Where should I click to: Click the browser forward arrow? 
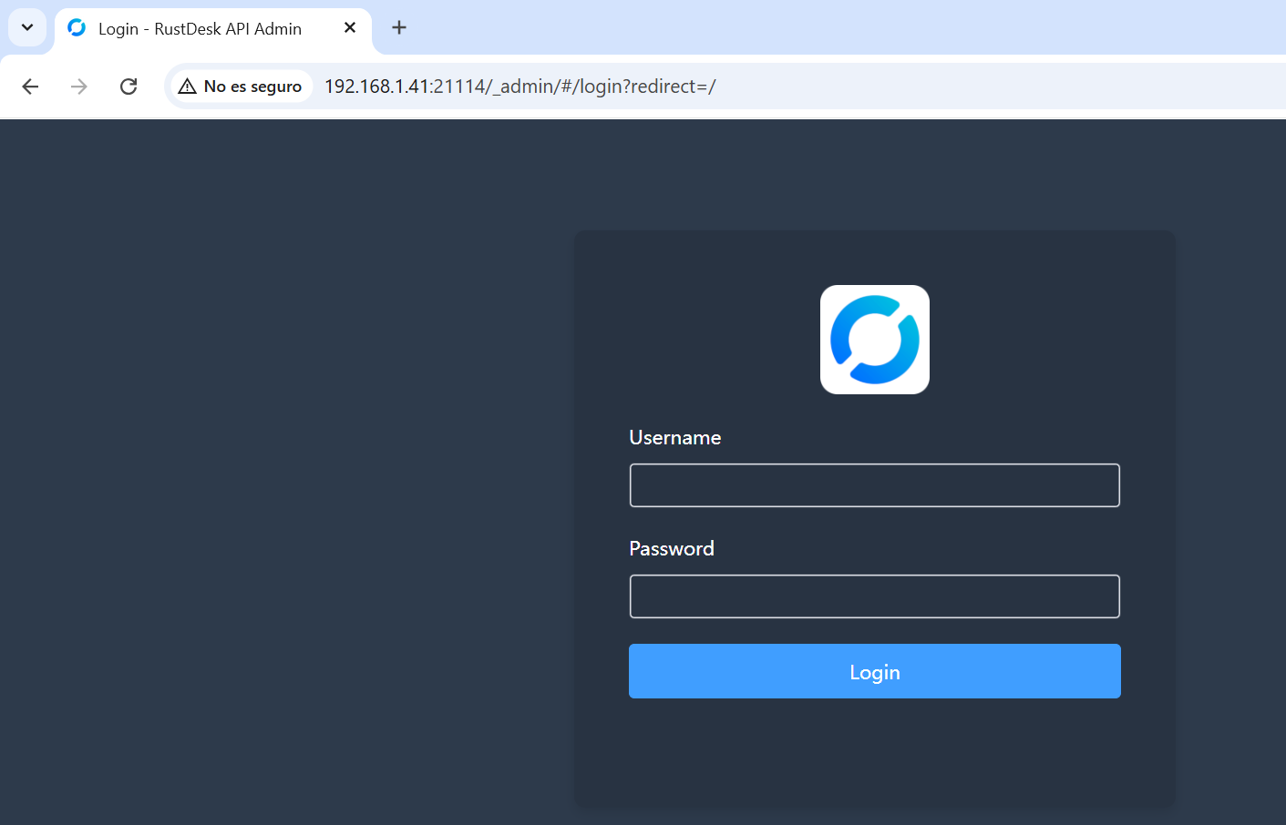click(79, 87)
